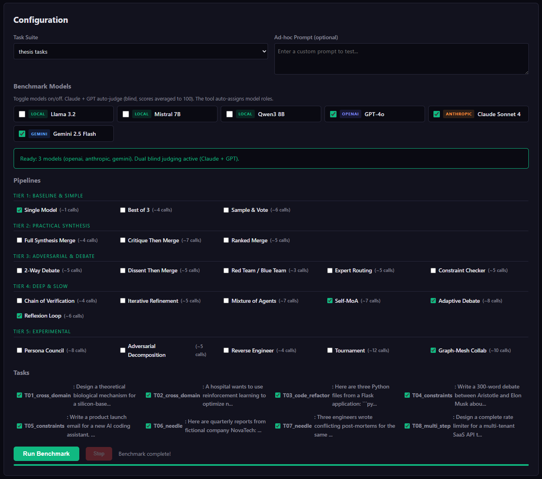542x479 pixels.
Task: Click the LOCAL badge beside Llama 3.2
Action: [x=38, y=114]
